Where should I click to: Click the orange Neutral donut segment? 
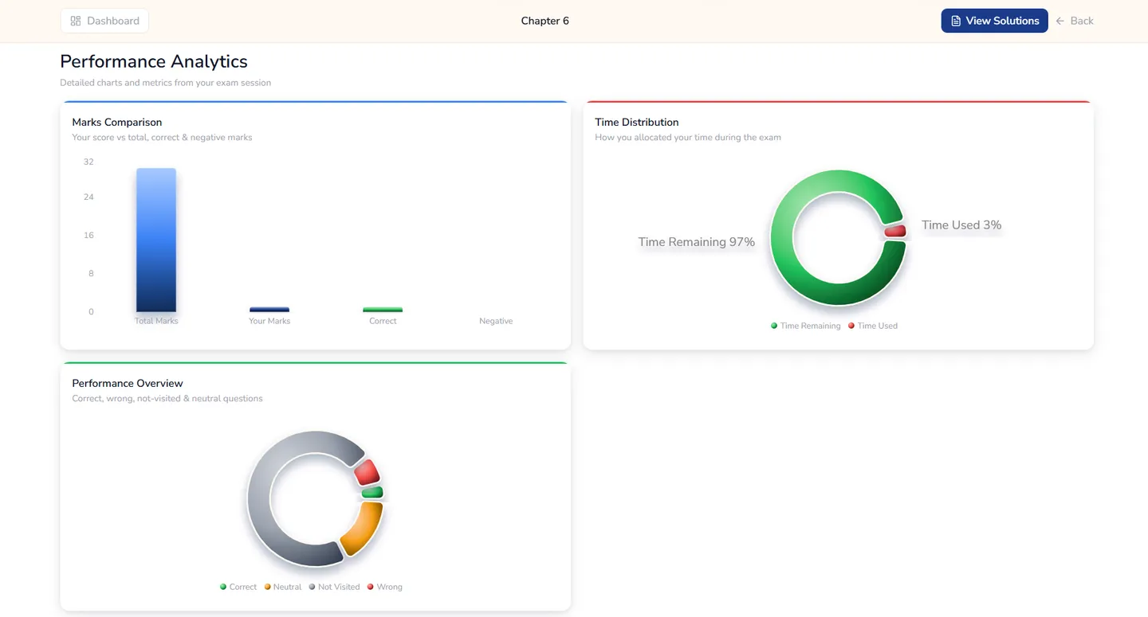pyautogui.click(x=363, y=529)
